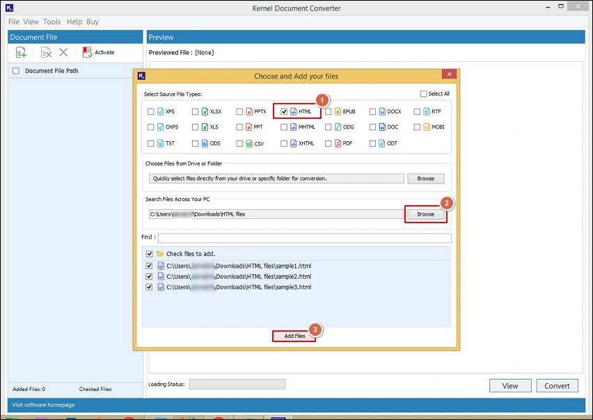Close the Choose and Add your files dialog
The image size is (593, 420).
coord(450,74)
